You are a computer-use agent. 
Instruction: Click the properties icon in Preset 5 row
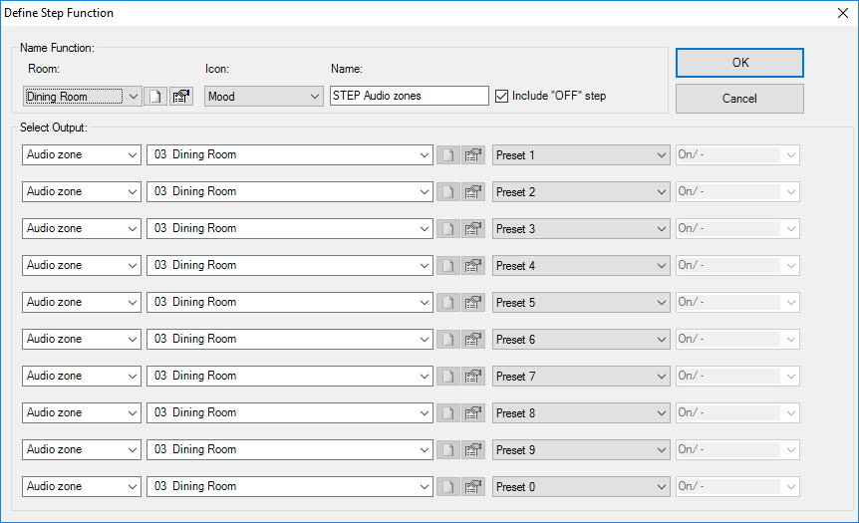[473, 302]
